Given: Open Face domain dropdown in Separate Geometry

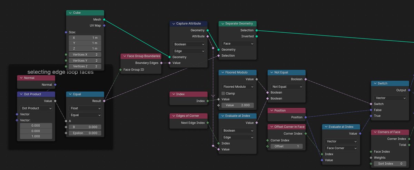Looking at the screenshot, I should pos(238,44).
